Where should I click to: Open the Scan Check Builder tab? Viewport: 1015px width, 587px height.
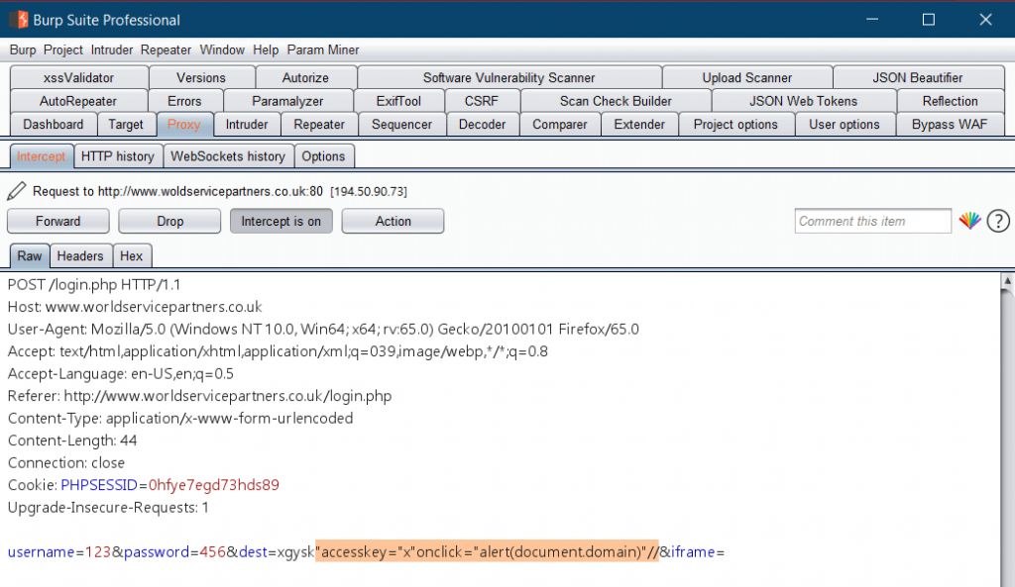point(616,101)
